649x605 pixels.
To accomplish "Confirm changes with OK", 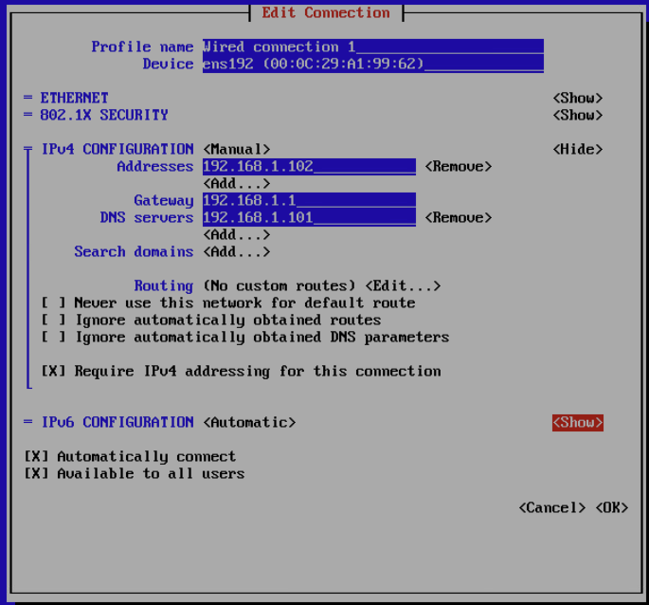I will coord(612,507).
